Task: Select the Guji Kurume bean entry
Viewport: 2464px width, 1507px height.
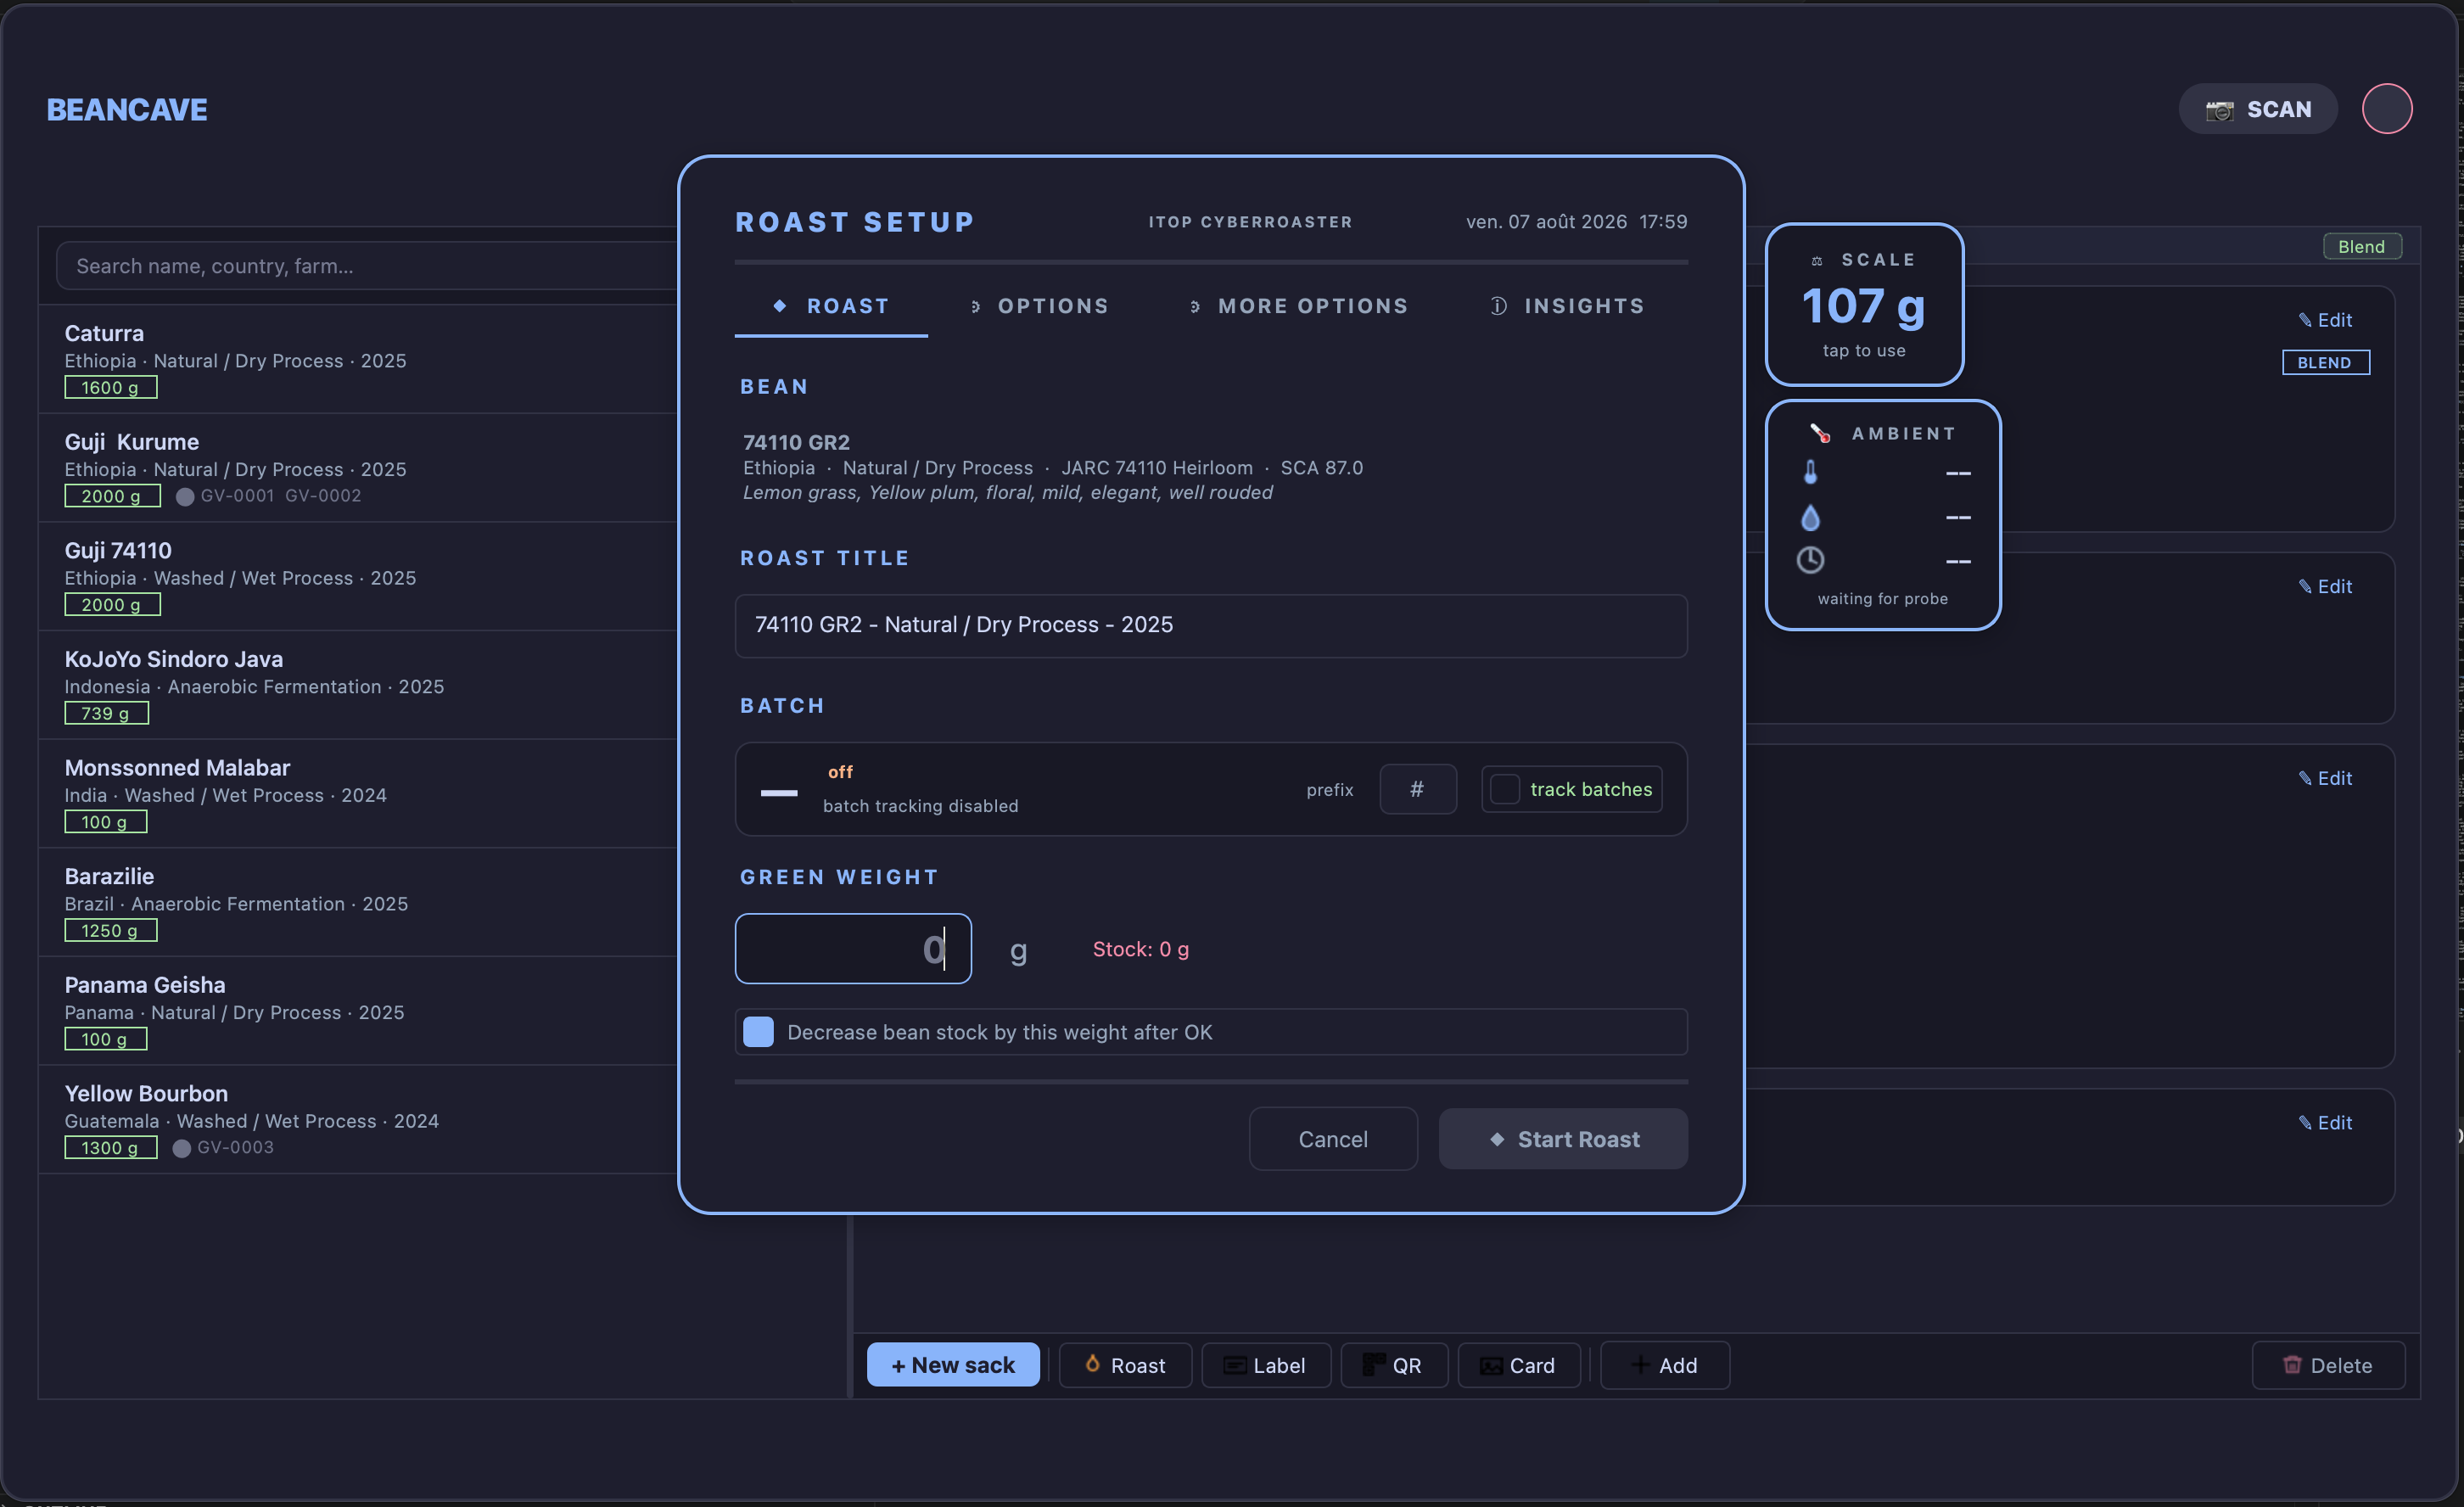Action: [x=359, y=468]
